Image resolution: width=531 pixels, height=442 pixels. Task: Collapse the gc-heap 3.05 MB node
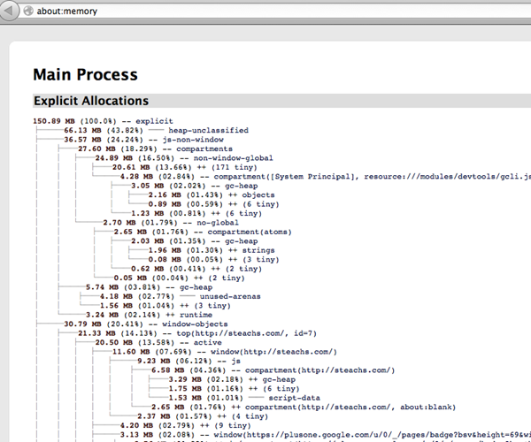(195, 186)
